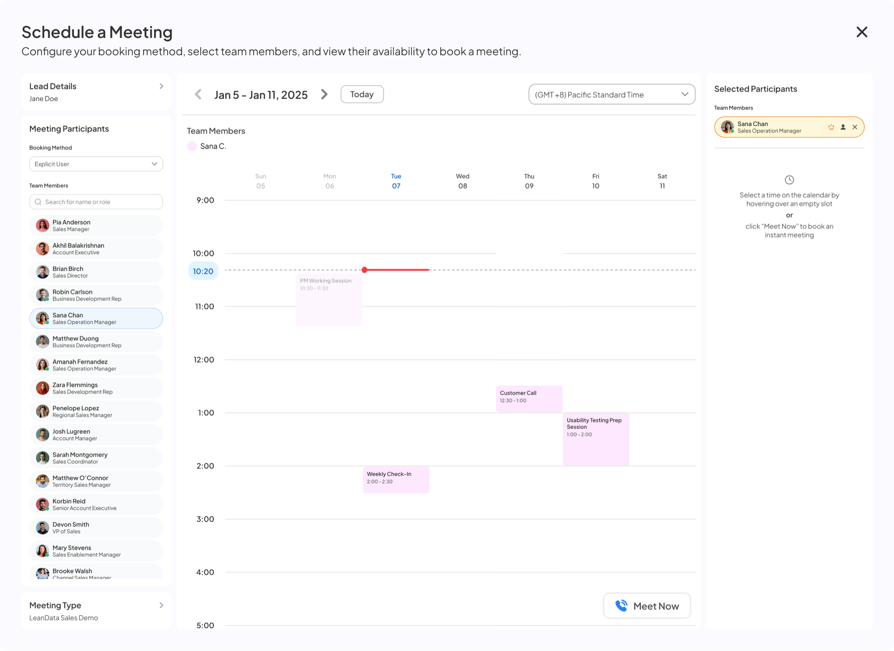Click the person icon on Sana Chan chip
The width and height of the screenshot is (894, 651).
843,127
